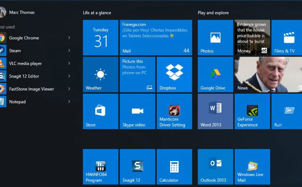
Task: Open the Store tile
Action: (100, 112)
